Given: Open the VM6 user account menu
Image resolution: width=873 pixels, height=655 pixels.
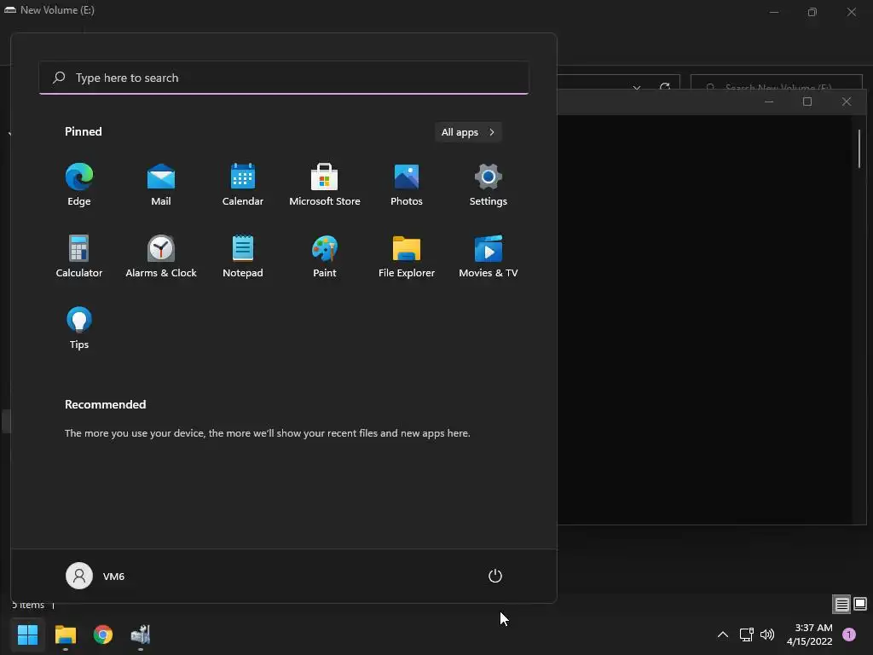Looking at the screenshot, I should coord(95,576).
